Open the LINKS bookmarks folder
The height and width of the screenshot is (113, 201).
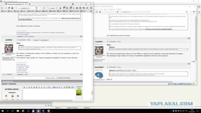[38, 11]
